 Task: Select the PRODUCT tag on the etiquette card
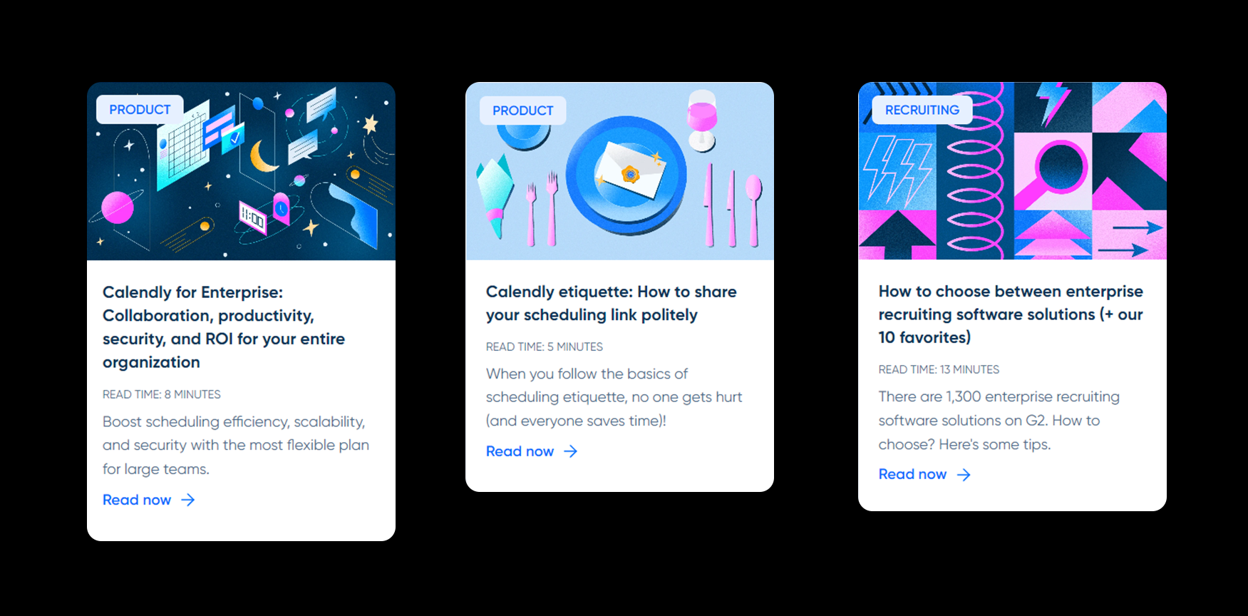[x=522, y=111]
